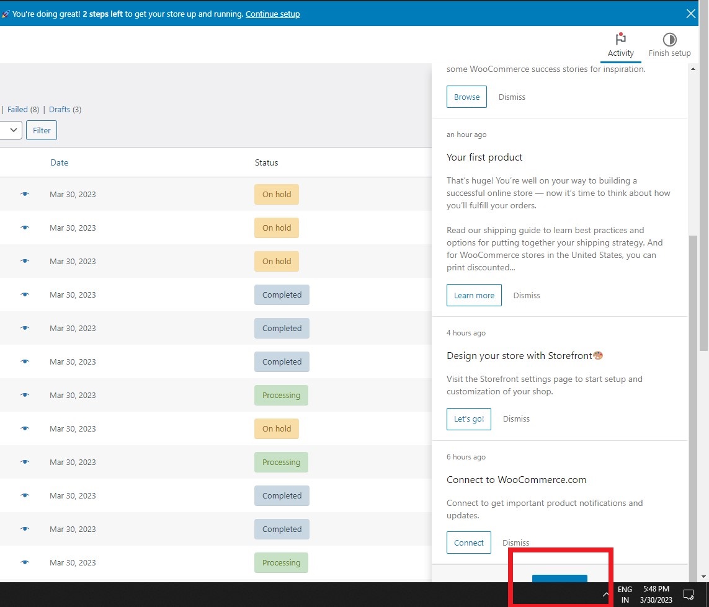Click Browse for WooCommerce success stories
This screenshot has height=607, width=709.
tap(466, 97)
